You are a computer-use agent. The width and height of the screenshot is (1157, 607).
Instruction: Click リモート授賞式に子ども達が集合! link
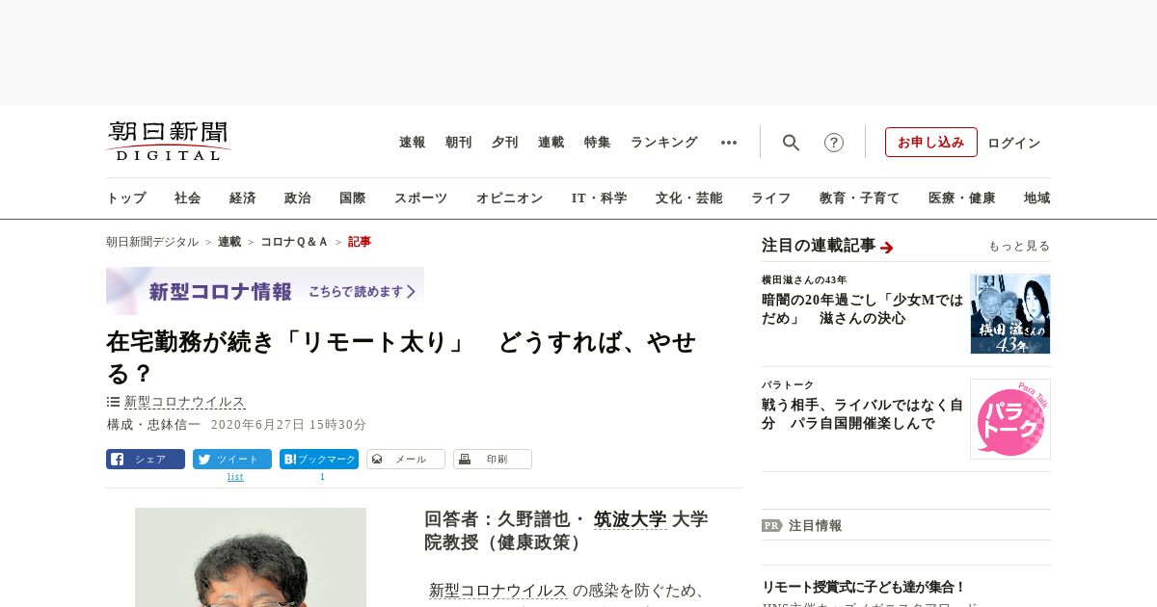pyautogui.click(x=864, y=587)
